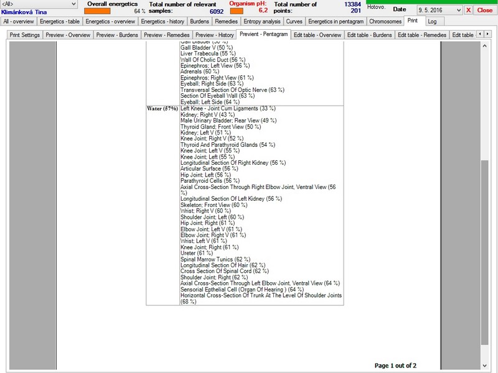
Task: Open the Preview - History sub-tab
Action: 214,35
